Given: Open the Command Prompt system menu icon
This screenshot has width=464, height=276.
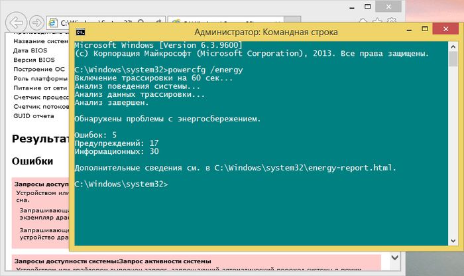Looking at the screenshot, I should click(80, 31).
